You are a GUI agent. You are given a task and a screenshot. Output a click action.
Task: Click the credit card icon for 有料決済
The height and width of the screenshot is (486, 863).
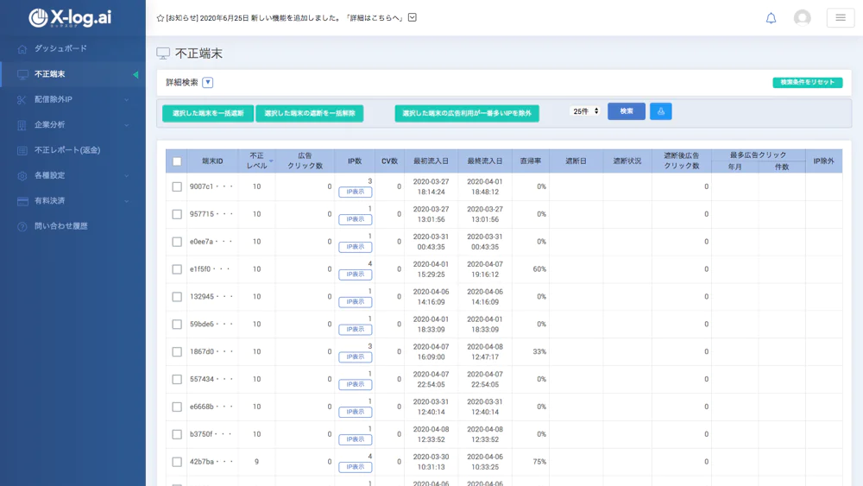[22, 201]
